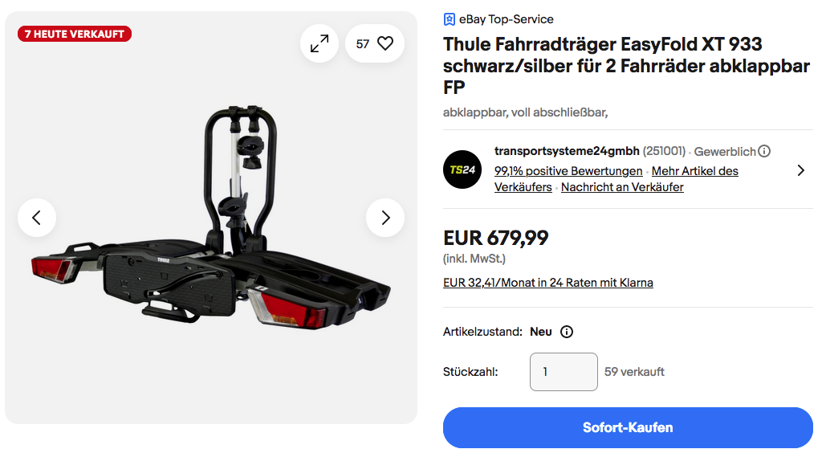Click the TS24 seller logo
826x449 pixels.
pyautogui.click(x=462, y=169)
